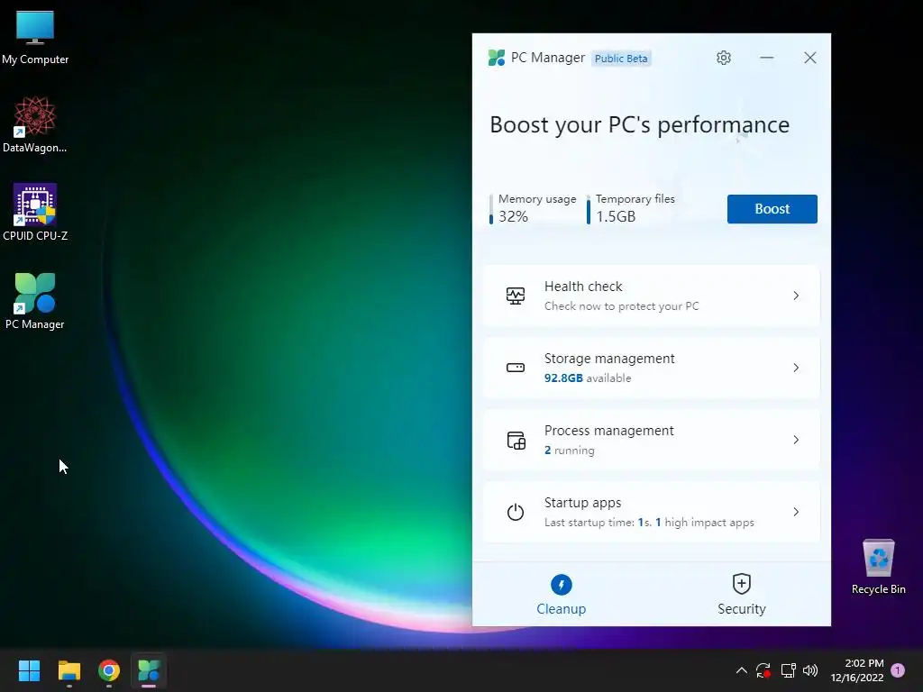Open Health check title text

[x=583, y=287]
